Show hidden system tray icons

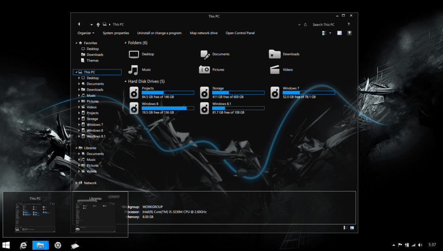pos(394,245)
